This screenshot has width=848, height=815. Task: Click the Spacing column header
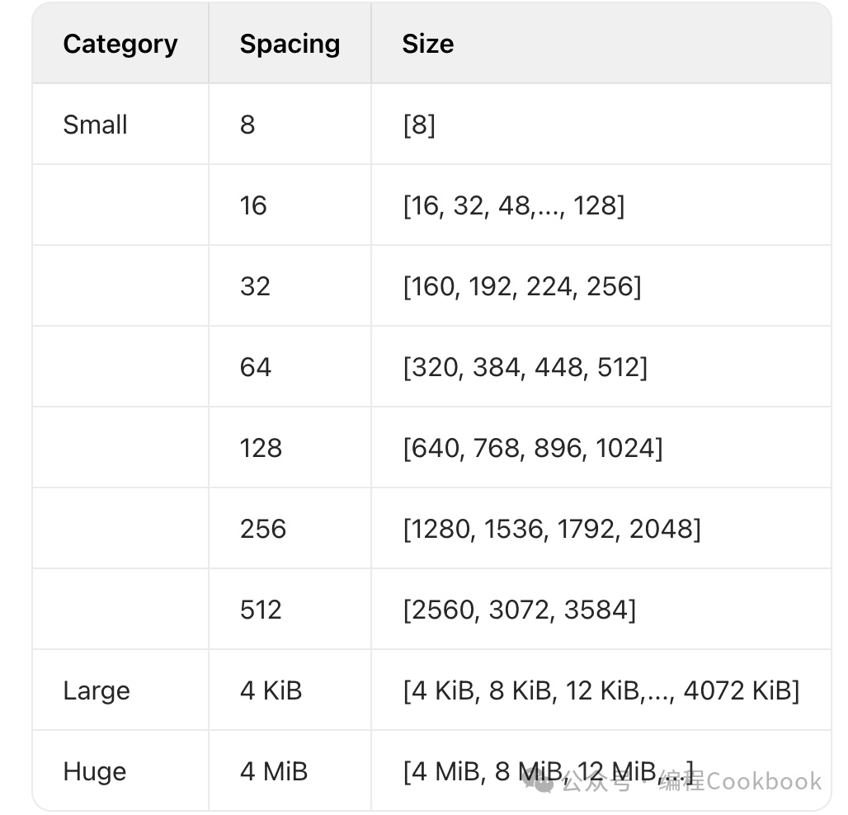[290, 44]
